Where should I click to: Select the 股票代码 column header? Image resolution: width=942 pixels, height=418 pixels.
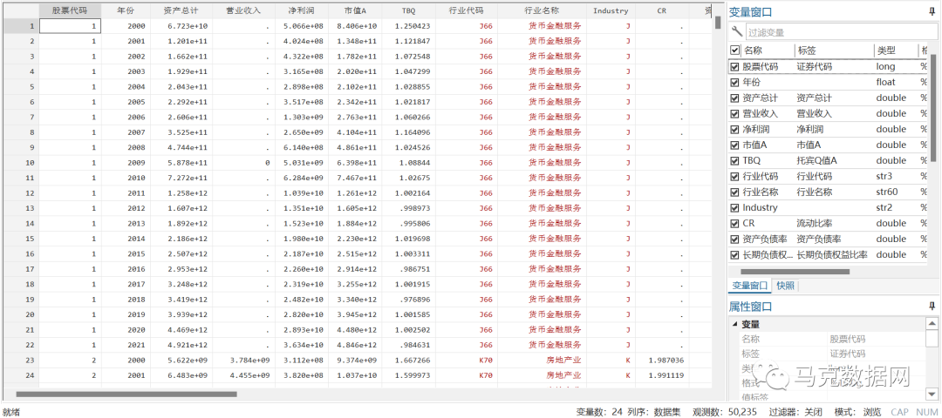point(70,10)
